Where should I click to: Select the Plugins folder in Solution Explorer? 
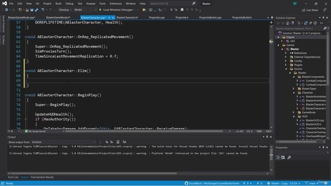(x=298, y=65)
